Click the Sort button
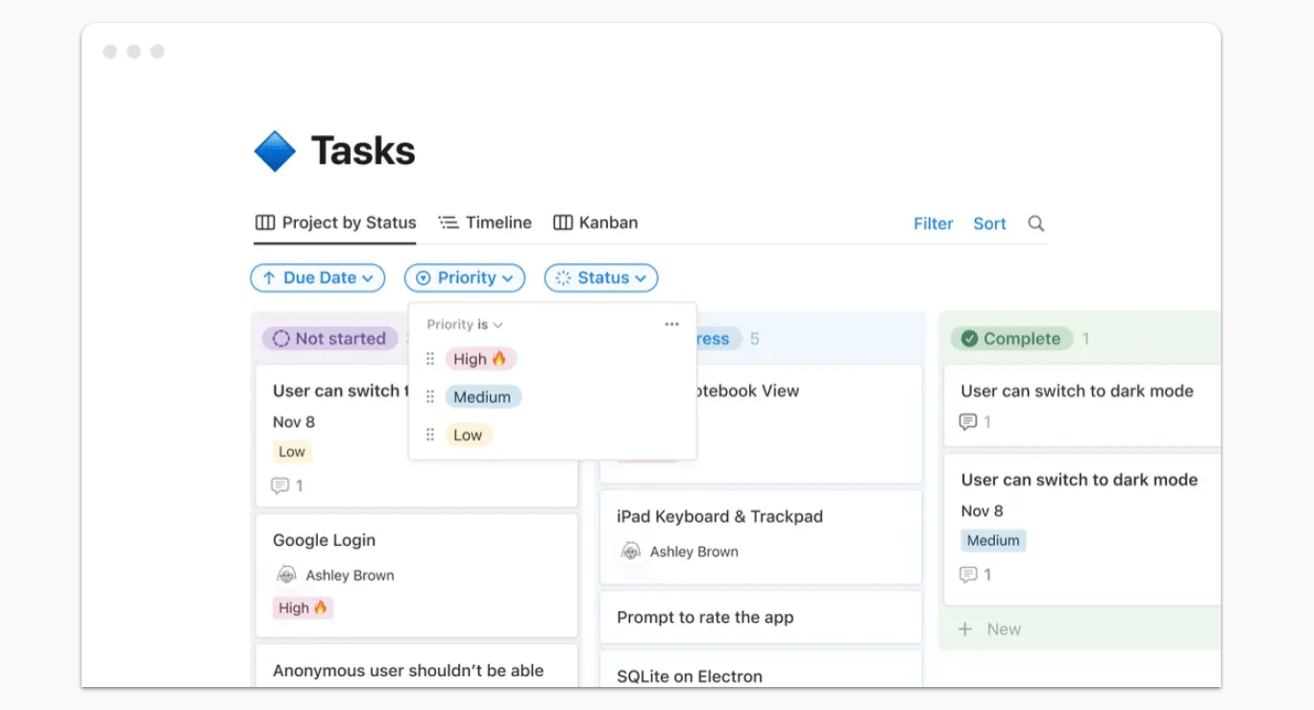Image resolution: width=1314 pixels, height=710 pixels. tap(989, 224)
